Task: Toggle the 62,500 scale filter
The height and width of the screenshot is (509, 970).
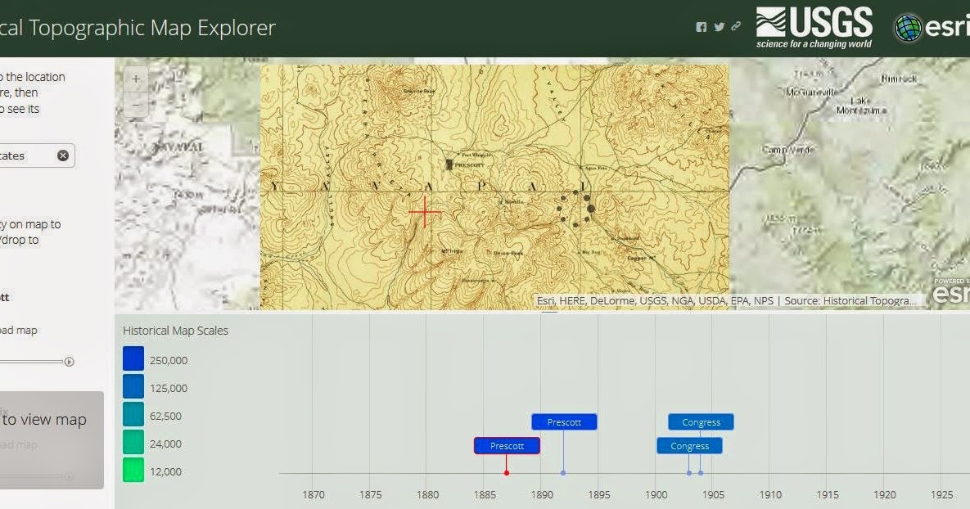Action: click(x=133, y=415)
